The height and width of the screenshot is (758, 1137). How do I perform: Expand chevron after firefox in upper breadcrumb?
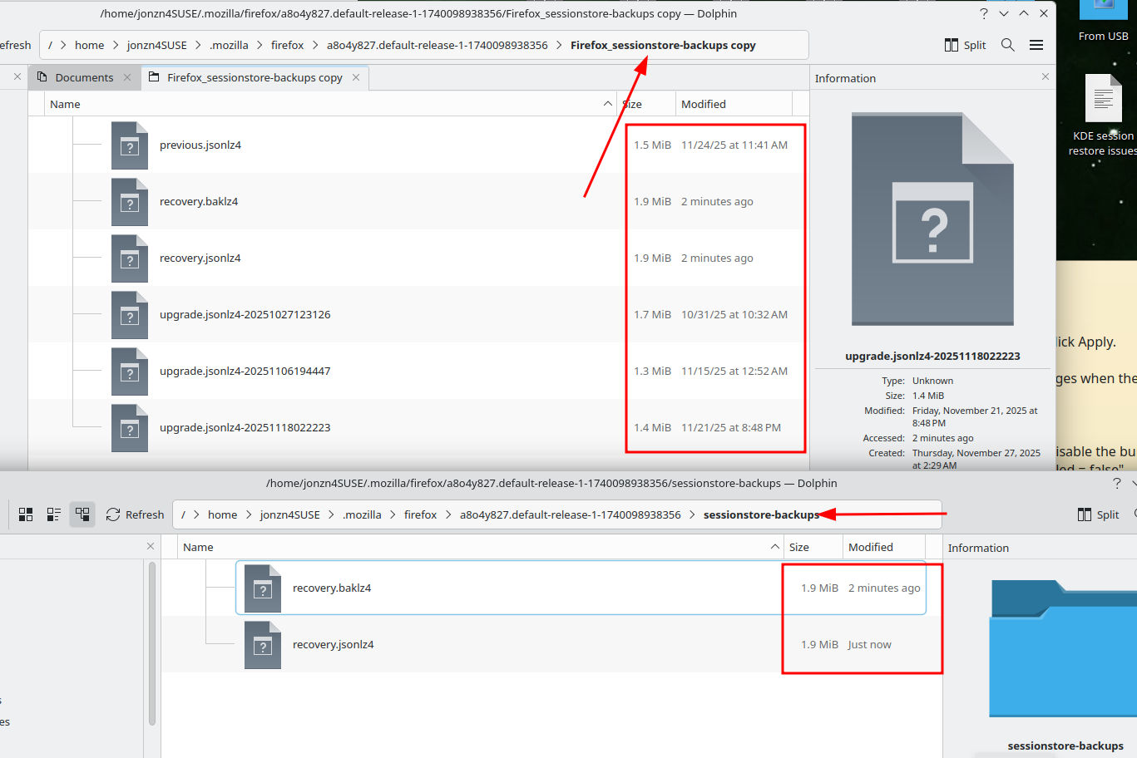[315, 45]
